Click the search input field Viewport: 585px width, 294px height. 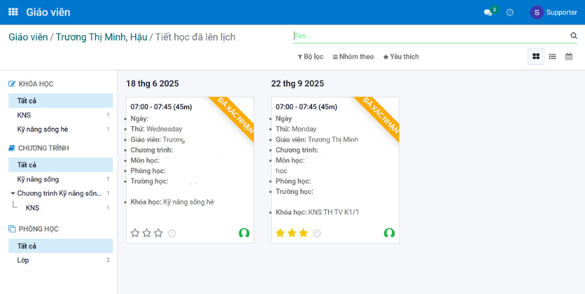point(429,36)
